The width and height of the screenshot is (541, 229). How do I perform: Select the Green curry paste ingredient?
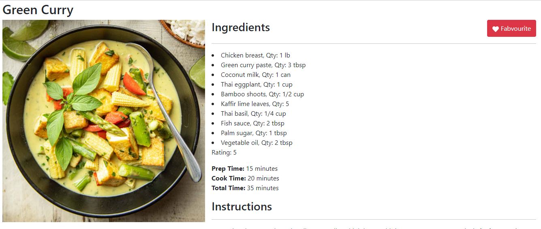263,65
